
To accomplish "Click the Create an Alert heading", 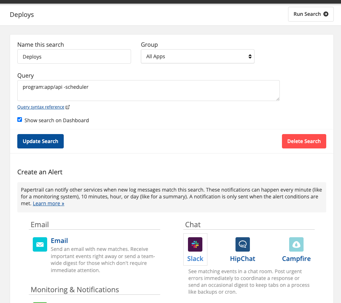I will click(x=40, y=172).
